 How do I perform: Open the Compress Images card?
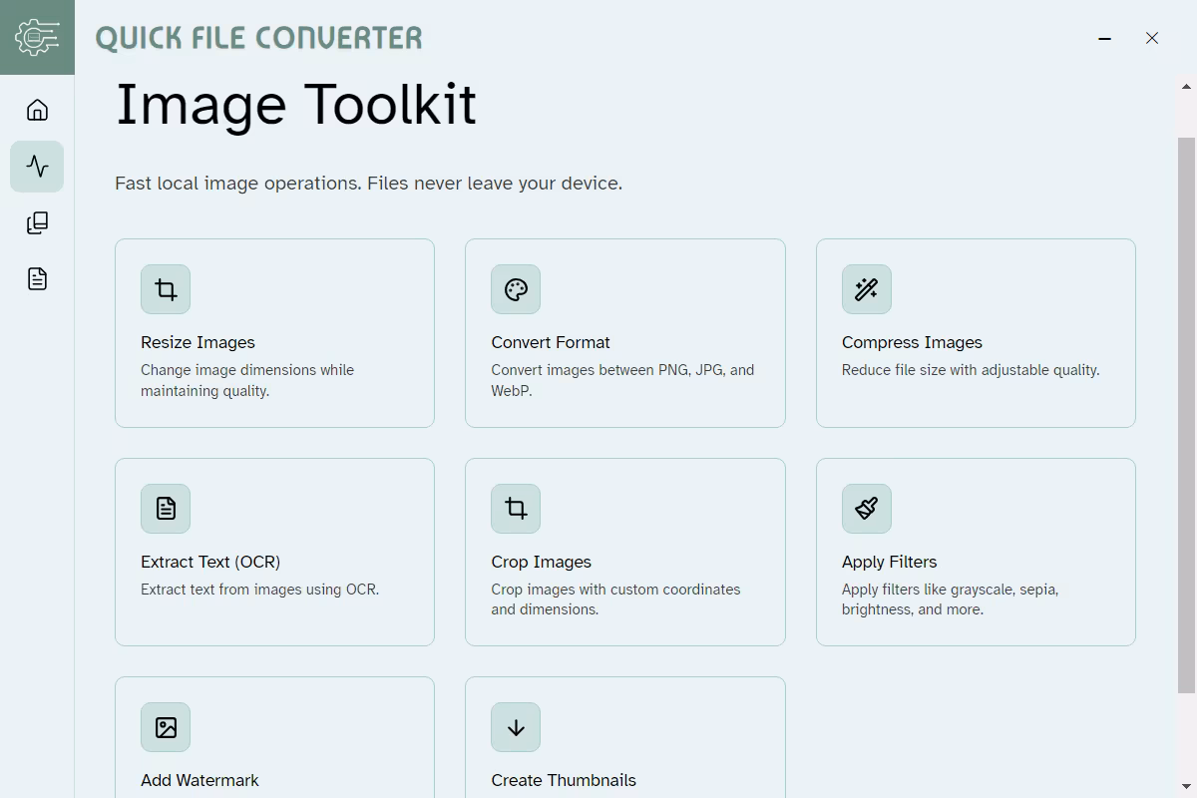click(x=976, y=333)
